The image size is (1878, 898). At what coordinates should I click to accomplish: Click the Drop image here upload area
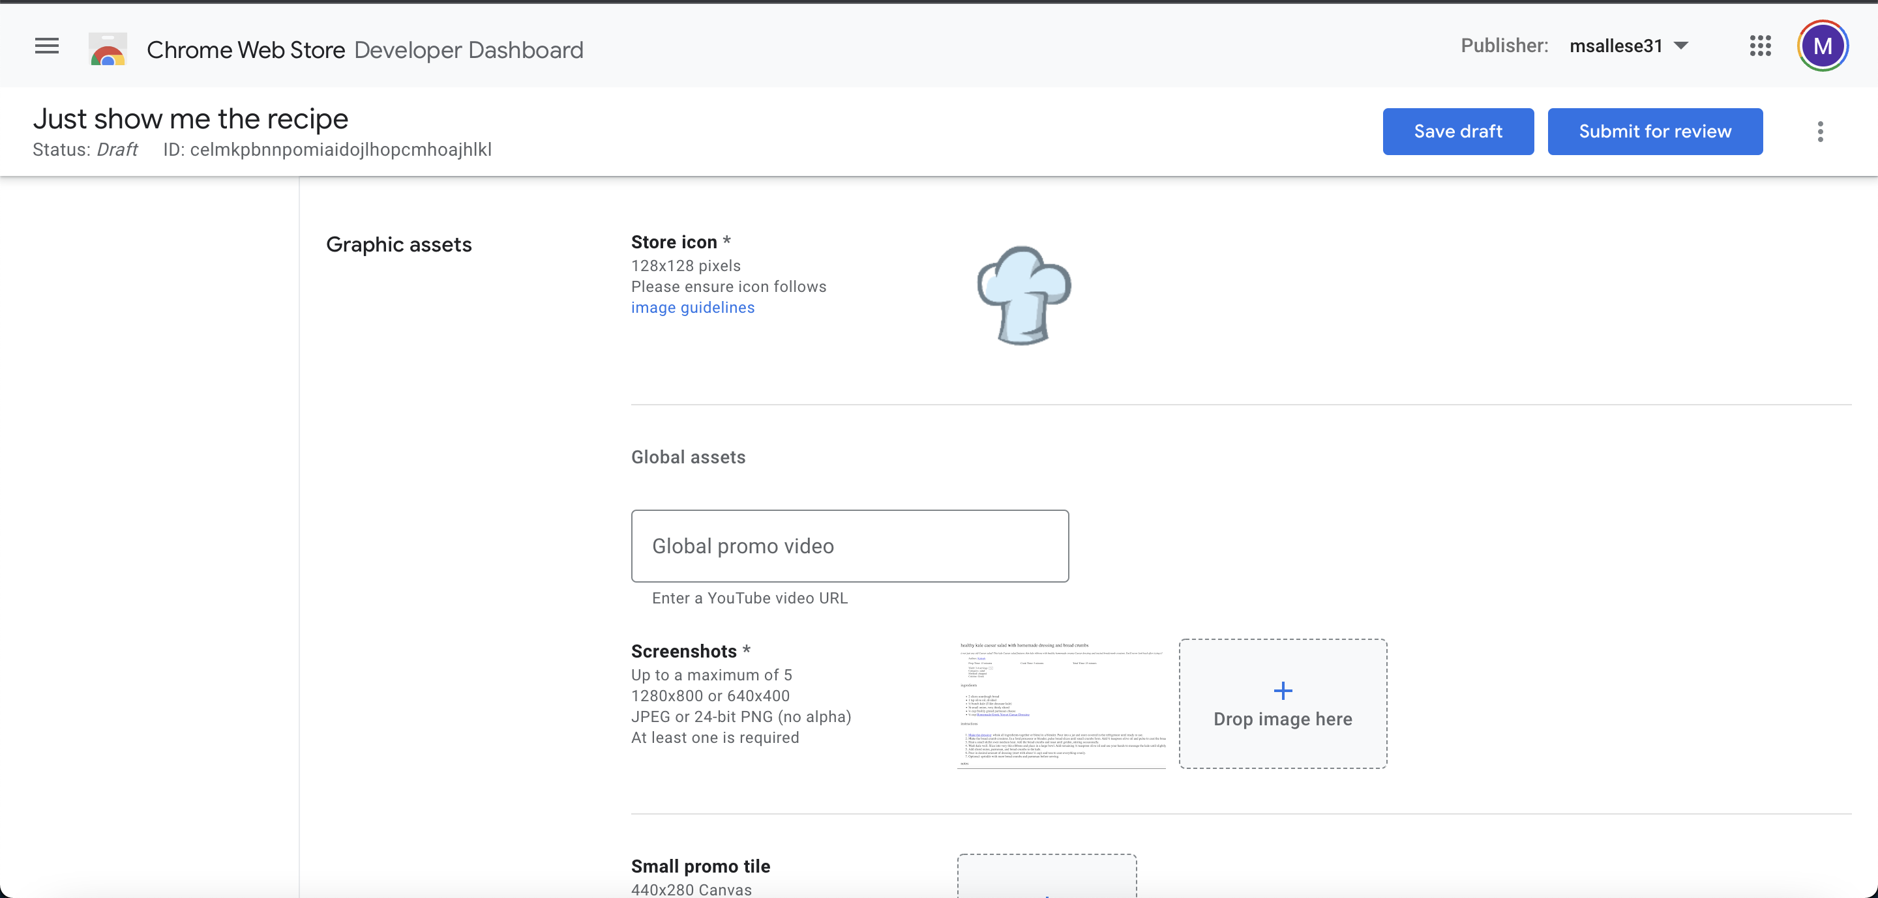[1283, 703]
